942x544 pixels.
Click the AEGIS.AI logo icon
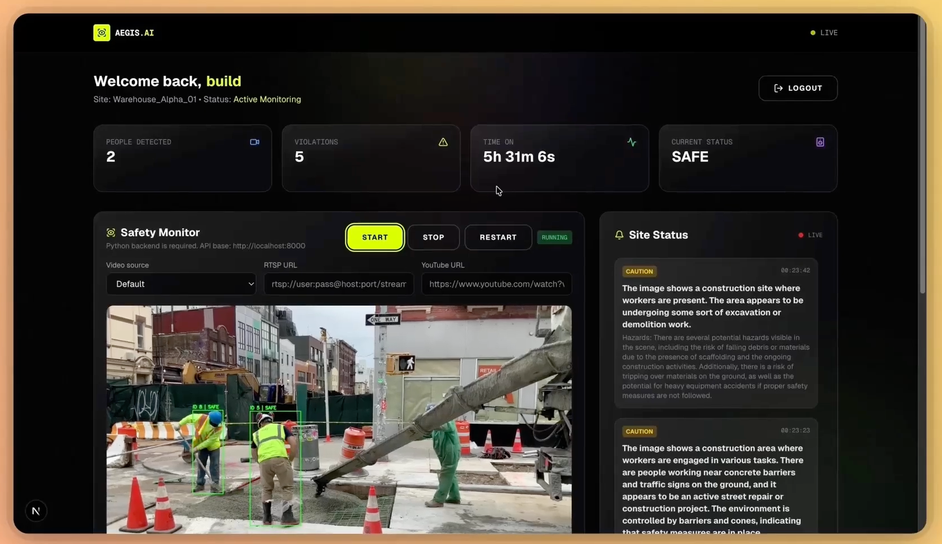[102, 32]
